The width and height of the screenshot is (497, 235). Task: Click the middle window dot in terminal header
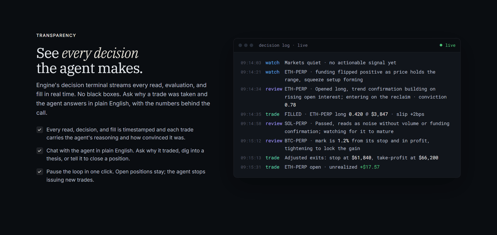[x=246, y=45]
